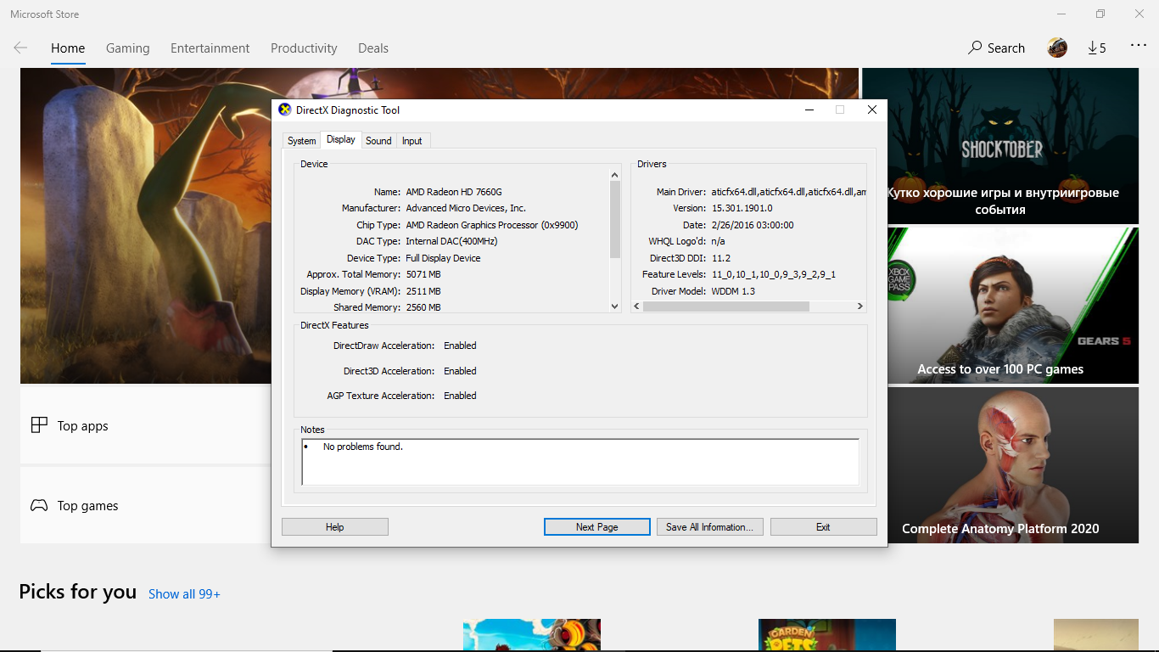This screenshot has height=652, width=1159.
Task: Select the 2511 MB display memory value
Action: point(423,291)
